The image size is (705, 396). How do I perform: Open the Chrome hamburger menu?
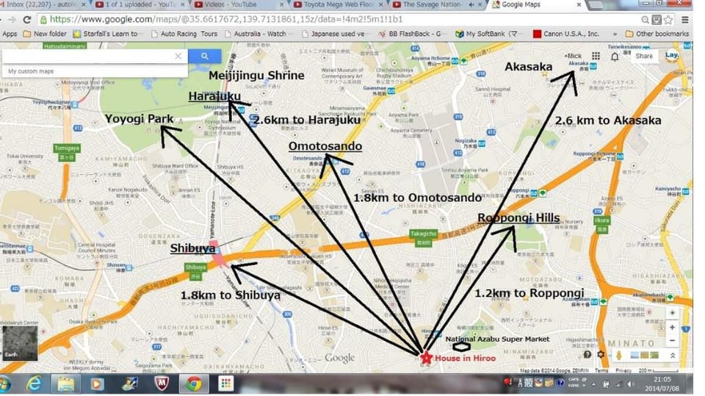tap(684, 20)
